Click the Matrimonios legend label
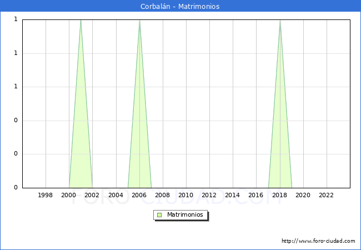 [185, 214]
